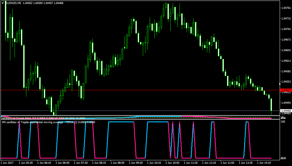Click the 1.04491 price axis label

click(x=286, y=103)
